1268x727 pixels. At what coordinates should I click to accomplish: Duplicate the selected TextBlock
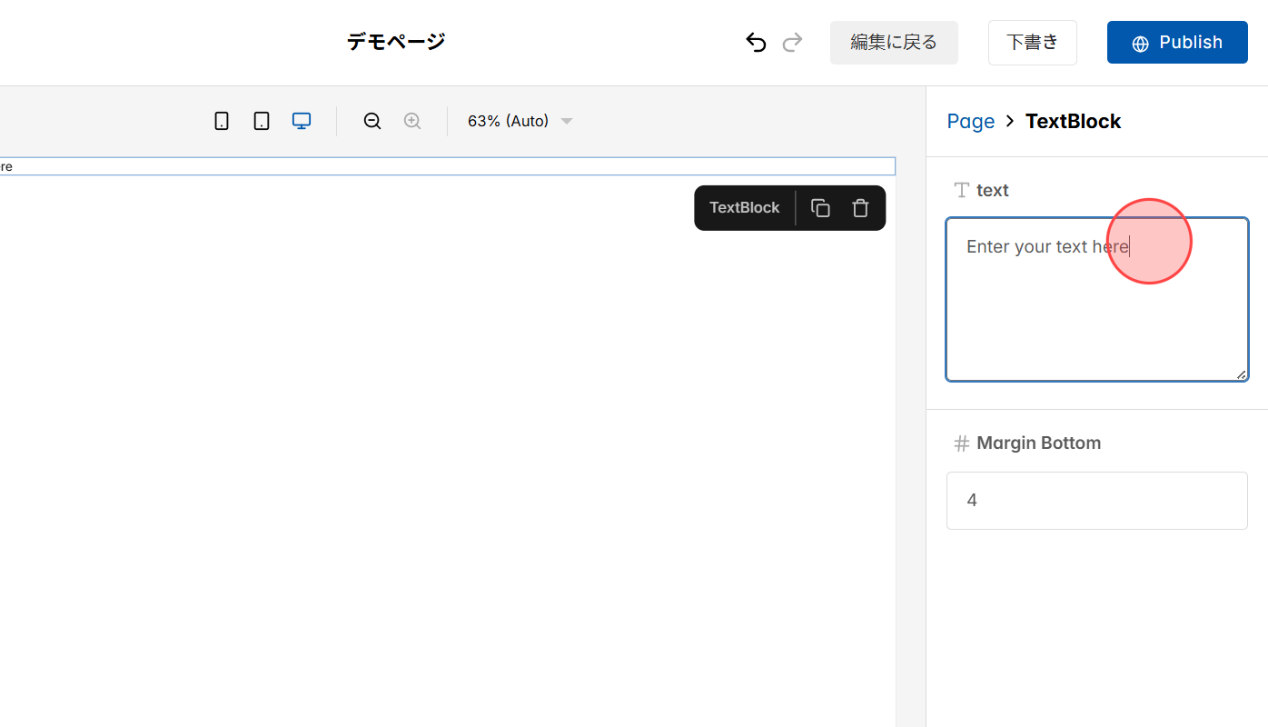point(820,208)
